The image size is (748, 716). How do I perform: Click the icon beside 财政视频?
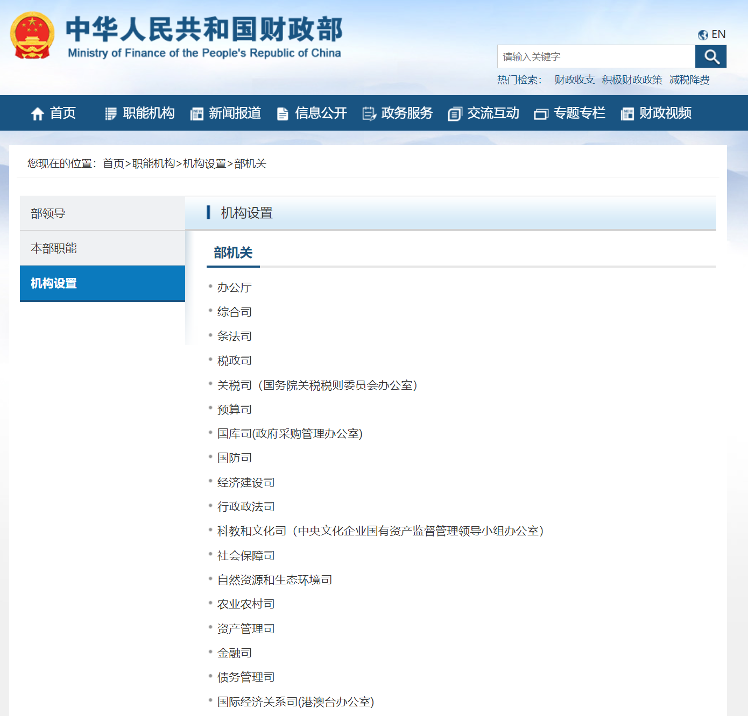point(627,113)
